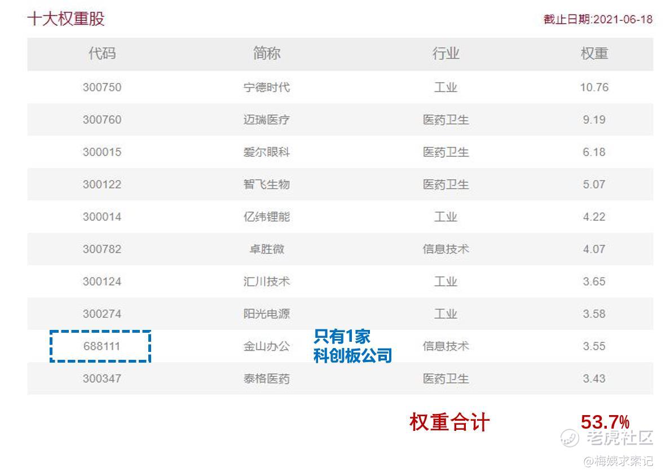666x476 pixels.
Task: Click 医药卫生 in the 智飞生物 row
Action: tap(446, 185)
